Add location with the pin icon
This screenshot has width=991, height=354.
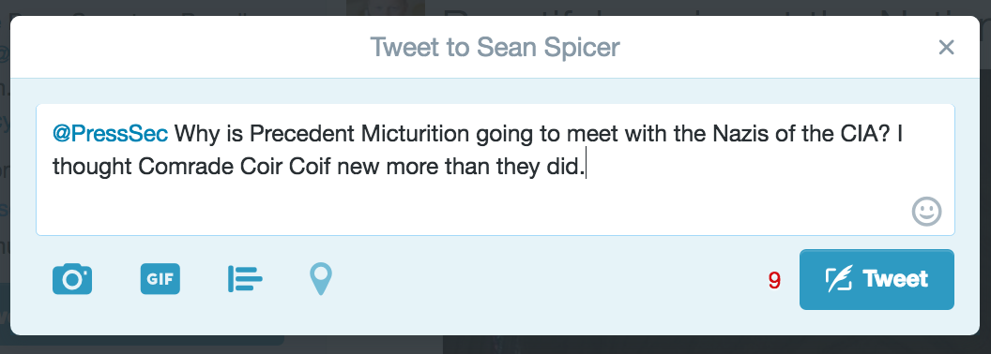coord(320,279)
